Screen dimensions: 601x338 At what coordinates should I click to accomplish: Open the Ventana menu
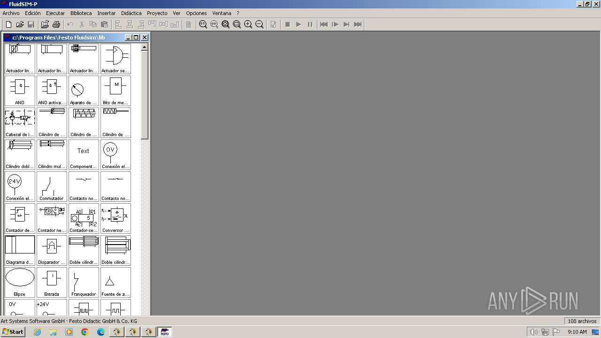222,13
